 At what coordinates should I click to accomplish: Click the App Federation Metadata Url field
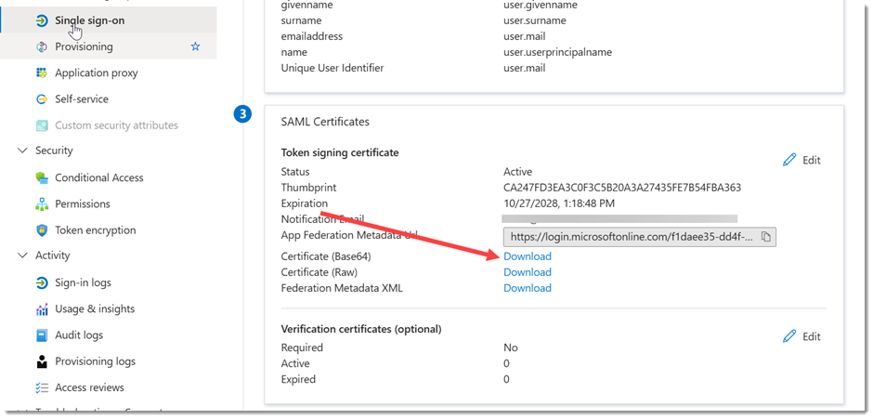click(x=640, y=237)
